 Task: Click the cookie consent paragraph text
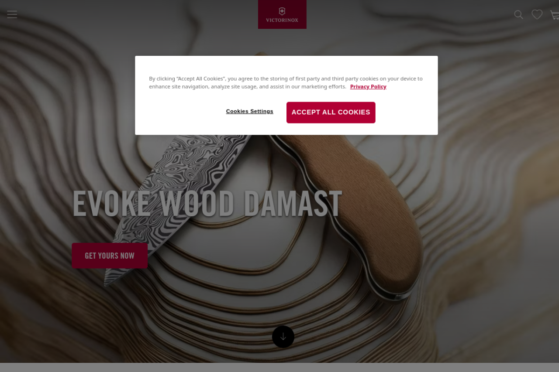(x=286, y=82)
